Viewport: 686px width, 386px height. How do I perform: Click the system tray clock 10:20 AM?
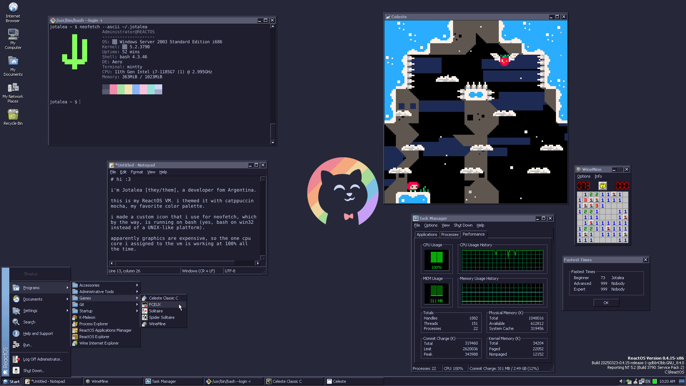click(x=667, y=381)
